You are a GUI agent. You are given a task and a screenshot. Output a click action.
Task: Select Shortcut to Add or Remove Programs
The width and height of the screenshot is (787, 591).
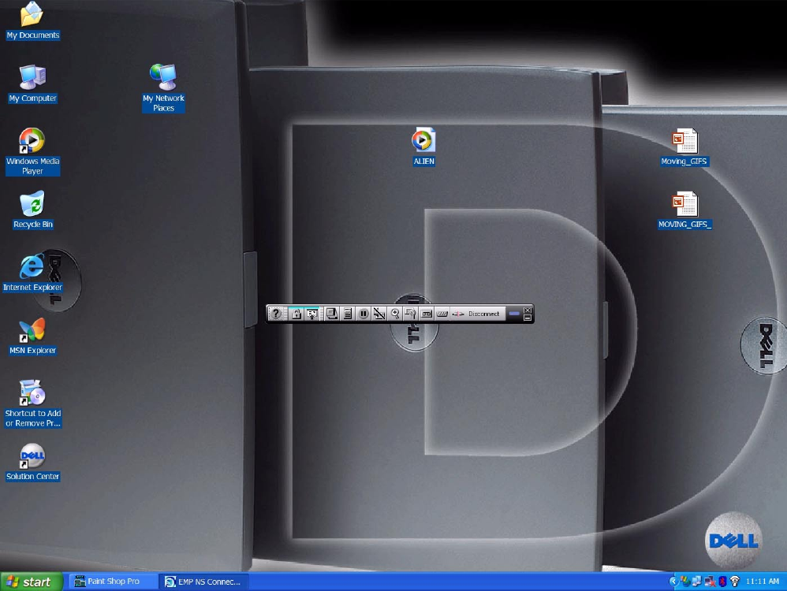(x=32, y=404)
